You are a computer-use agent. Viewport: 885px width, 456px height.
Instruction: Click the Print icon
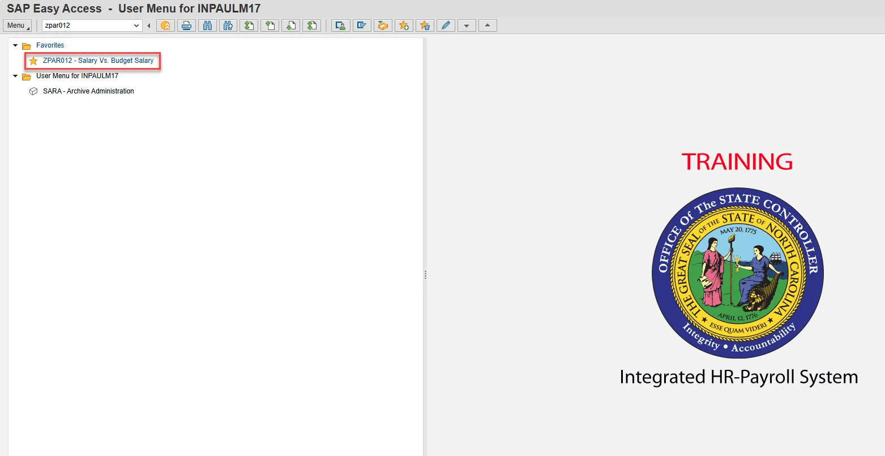186,25
